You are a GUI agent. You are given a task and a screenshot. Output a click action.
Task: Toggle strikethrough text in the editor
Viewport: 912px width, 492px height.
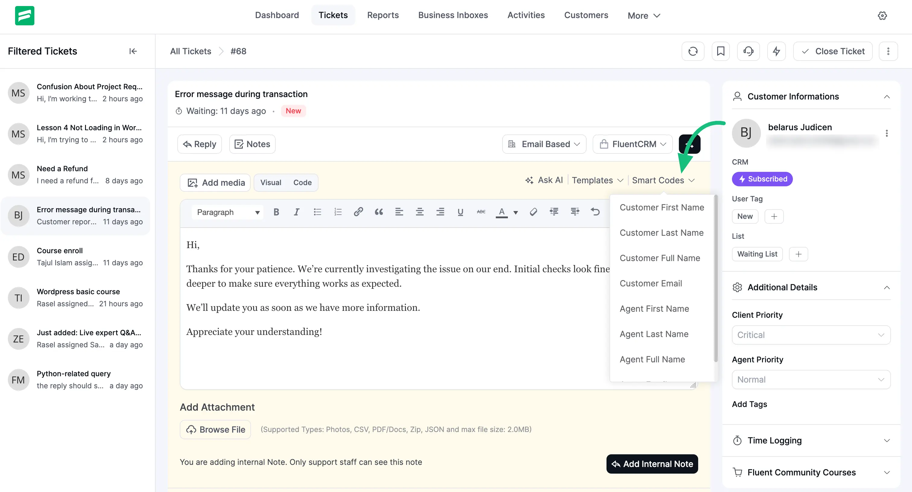pyautogui.click(x=481, y=212)
